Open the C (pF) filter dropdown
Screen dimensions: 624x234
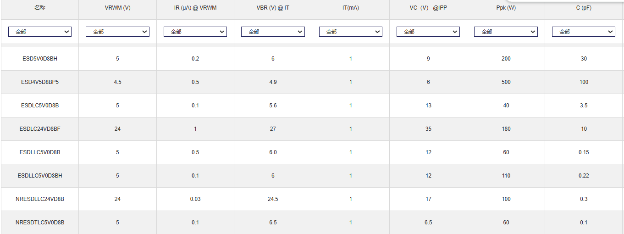[x=584, y=32]
